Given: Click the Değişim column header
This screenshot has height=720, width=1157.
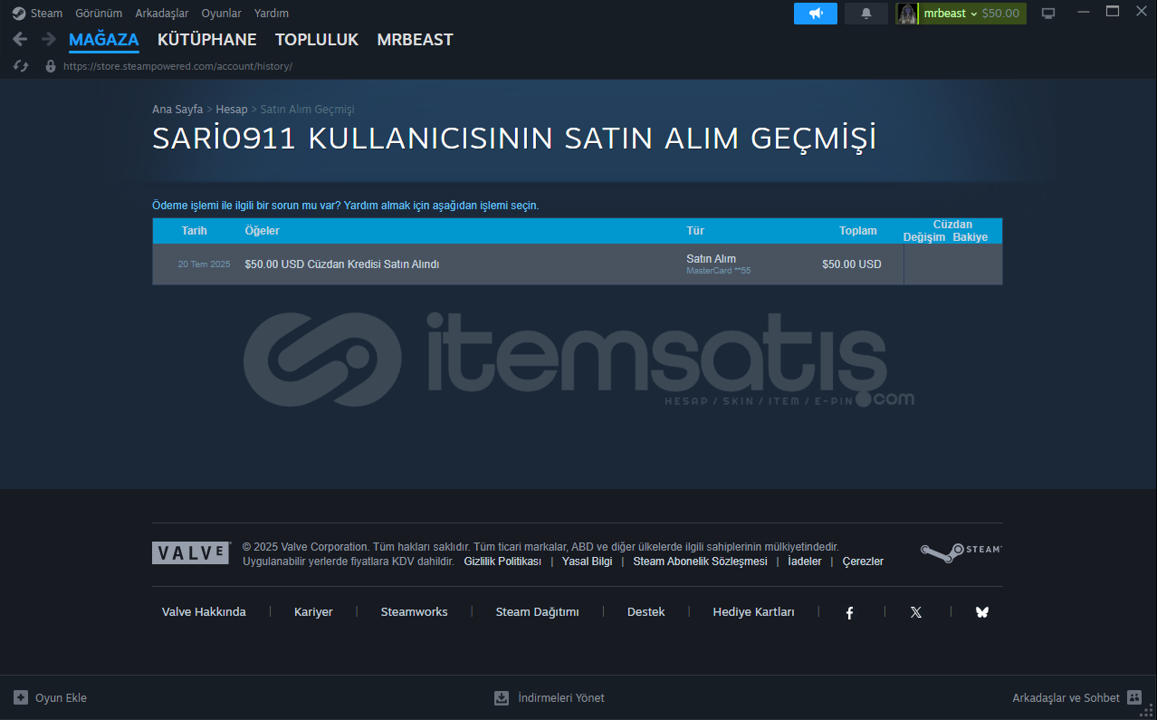Looking at the screenshot, I should tap(924, 237).
